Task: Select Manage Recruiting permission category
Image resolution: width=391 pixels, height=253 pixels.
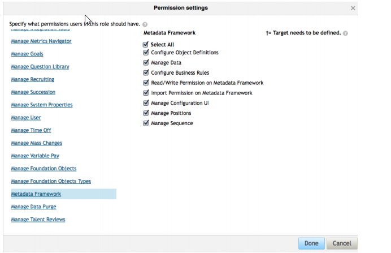Action: (33, 79)
